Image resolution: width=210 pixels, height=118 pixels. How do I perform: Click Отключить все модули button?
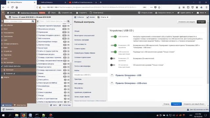pos(187,22)
